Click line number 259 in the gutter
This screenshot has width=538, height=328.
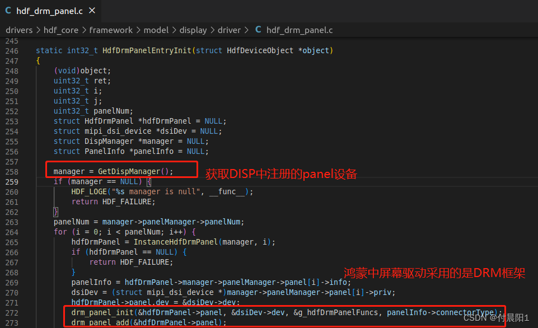12,182
